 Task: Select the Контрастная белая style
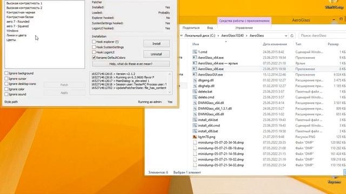coord(20,17)
